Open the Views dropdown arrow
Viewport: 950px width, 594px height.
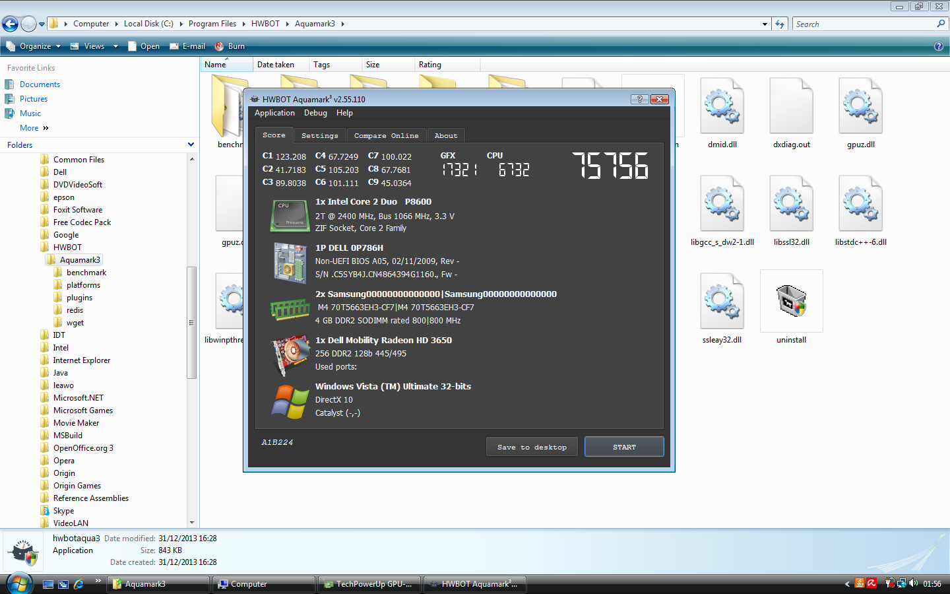pos(115,46)
